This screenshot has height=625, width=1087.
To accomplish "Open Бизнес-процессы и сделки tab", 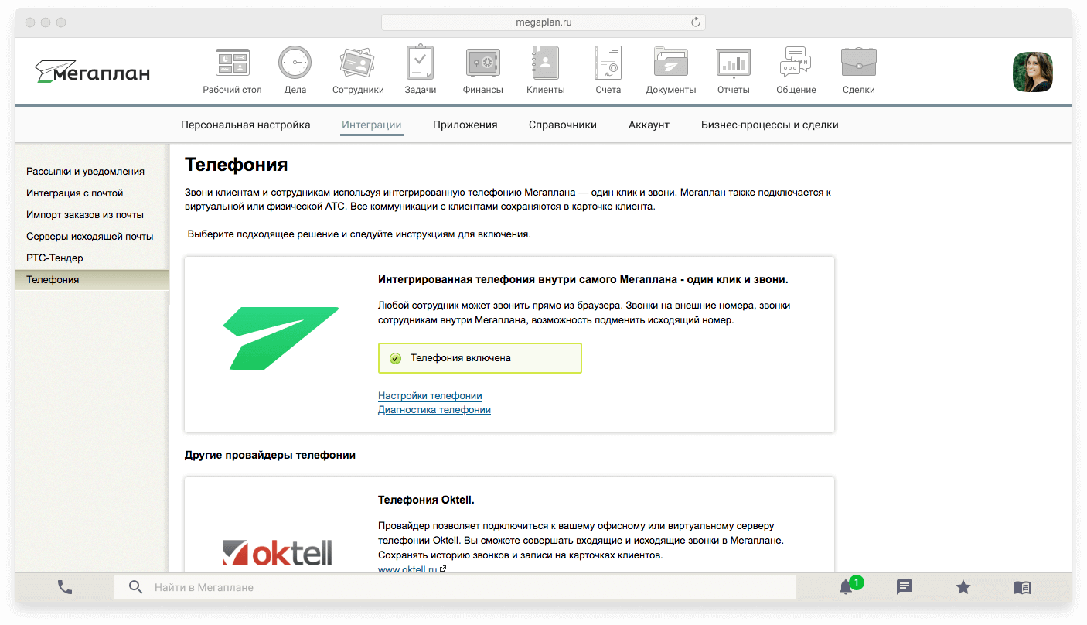I will (x=770, y=125).
